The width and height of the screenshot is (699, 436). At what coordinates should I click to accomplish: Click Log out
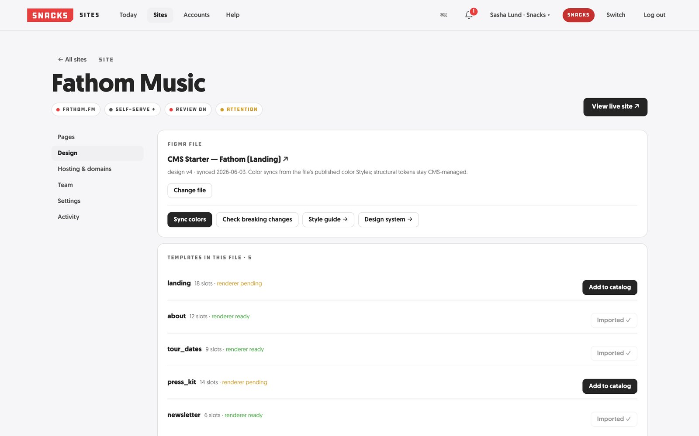point(654,15)
